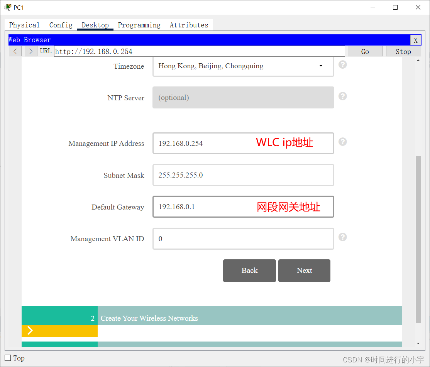The width and height of the screenshot is (430, 367).
Task: Click the scrollbar up arrow
Action: (418, 60)
